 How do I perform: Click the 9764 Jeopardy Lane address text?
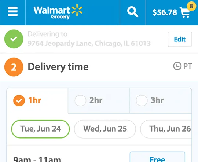tap(89, 44)
